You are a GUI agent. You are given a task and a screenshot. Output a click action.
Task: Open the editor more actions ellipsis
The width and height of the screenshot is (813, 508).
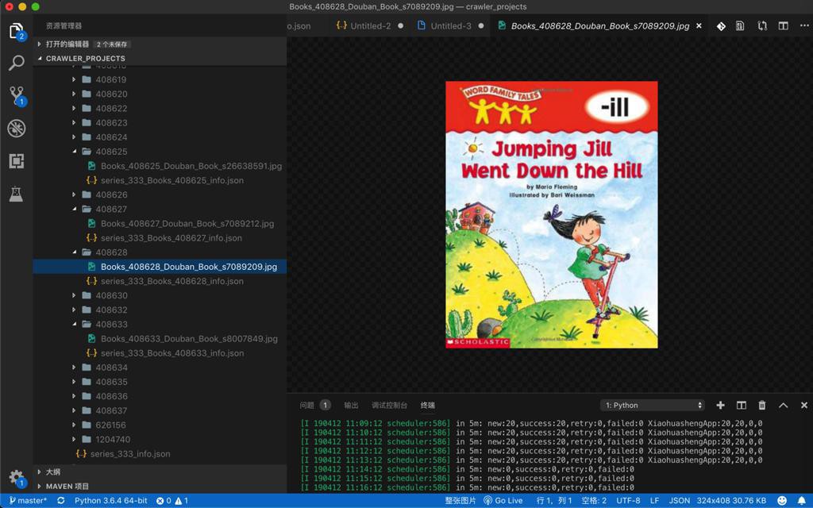coord(804,26)
